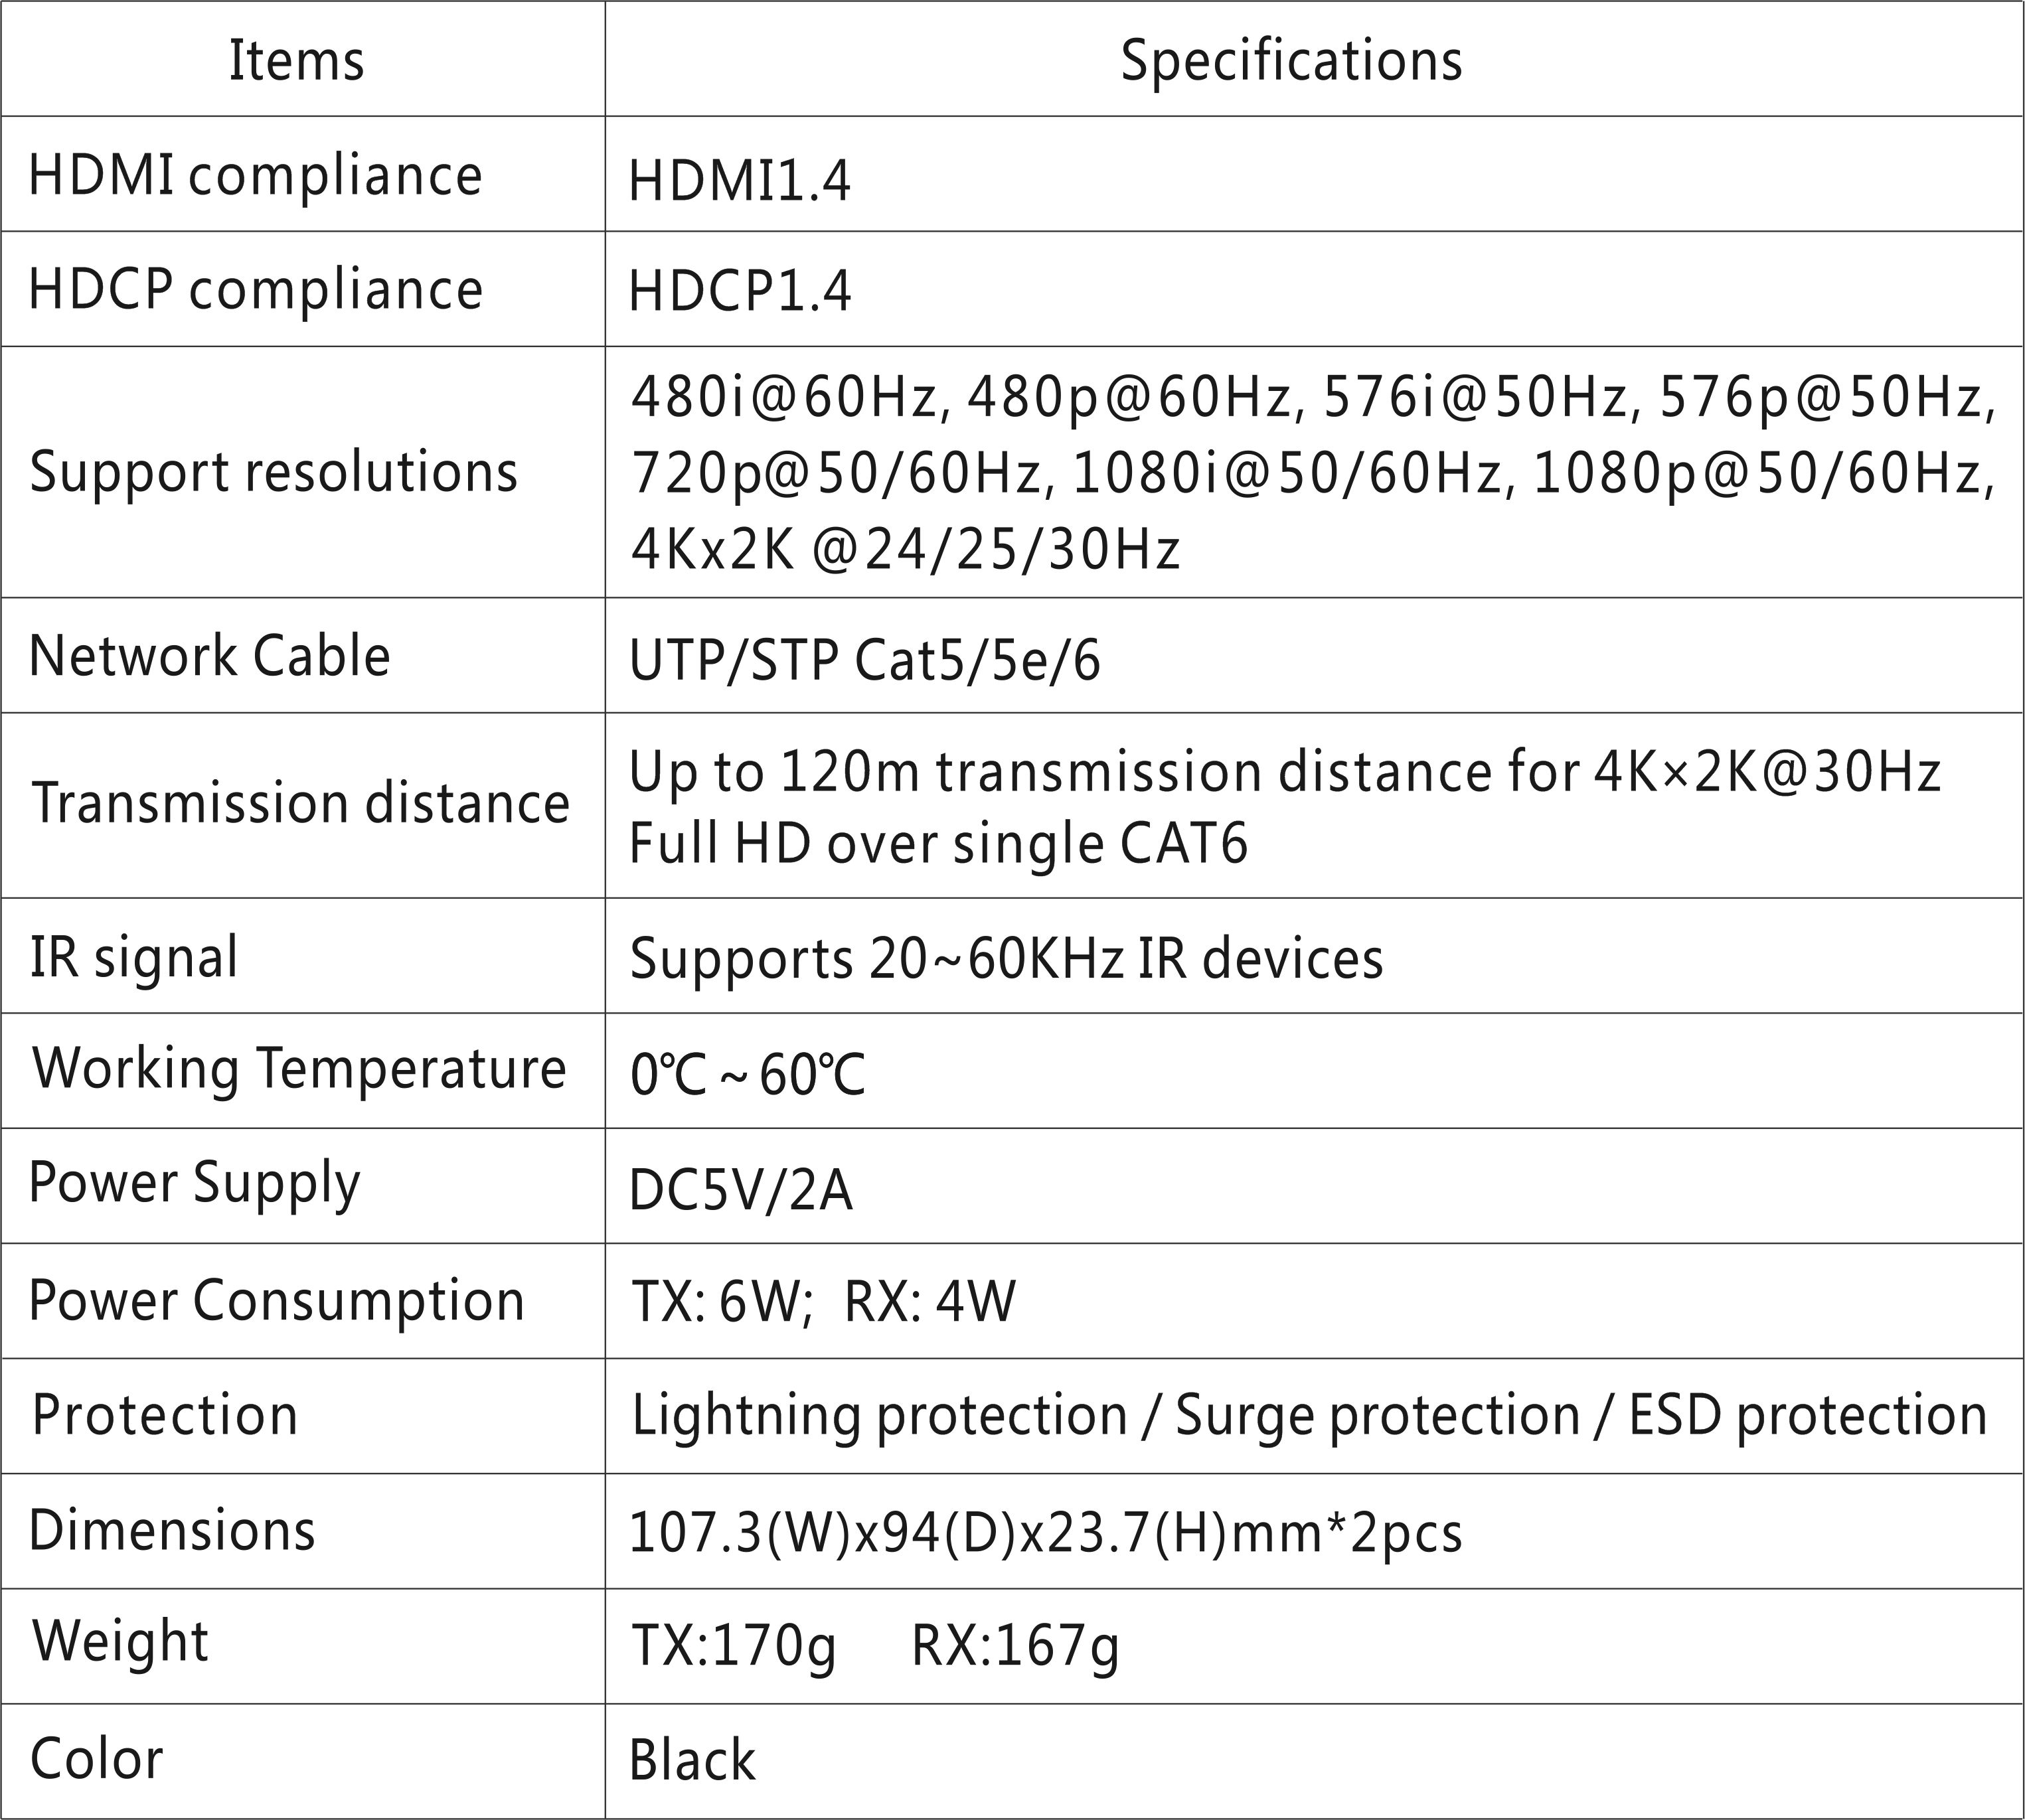The height and width of the screenshot is (1820, 2025).
Task: Click the HDMI1.4 specification value
Action: 740,182
